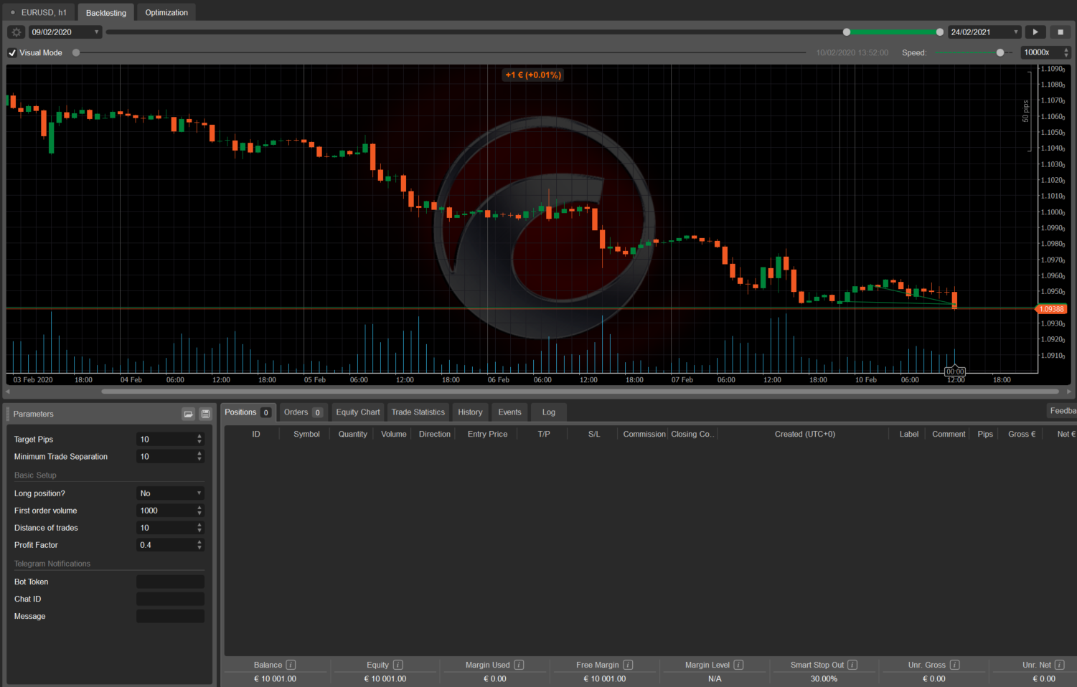Click chart scrollbar right arrow
The width and height of the screenshot is (1077, 687).
(1069, 392)
